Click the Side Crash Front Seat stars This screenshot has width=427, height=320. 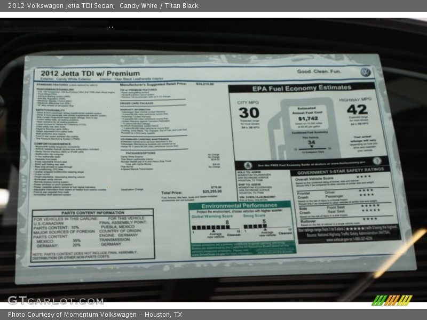coord(370,205)
